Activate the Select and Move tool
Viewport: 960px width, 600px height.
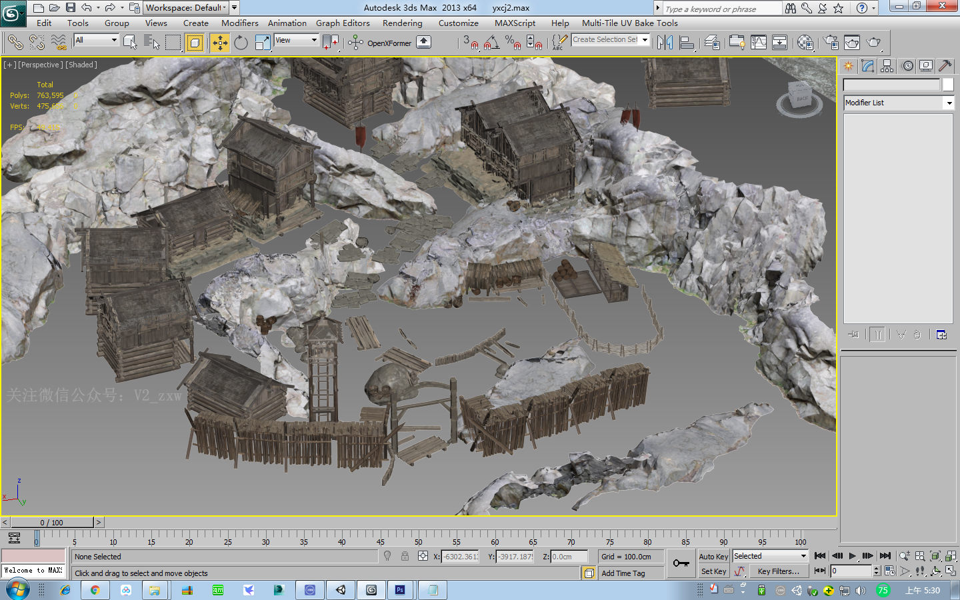[219, 43]
